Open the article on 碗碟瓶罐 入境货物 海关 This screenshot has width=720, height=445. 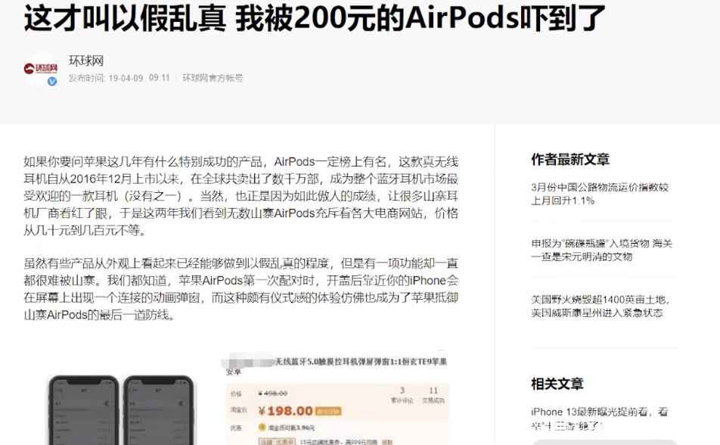pos(601,250)
